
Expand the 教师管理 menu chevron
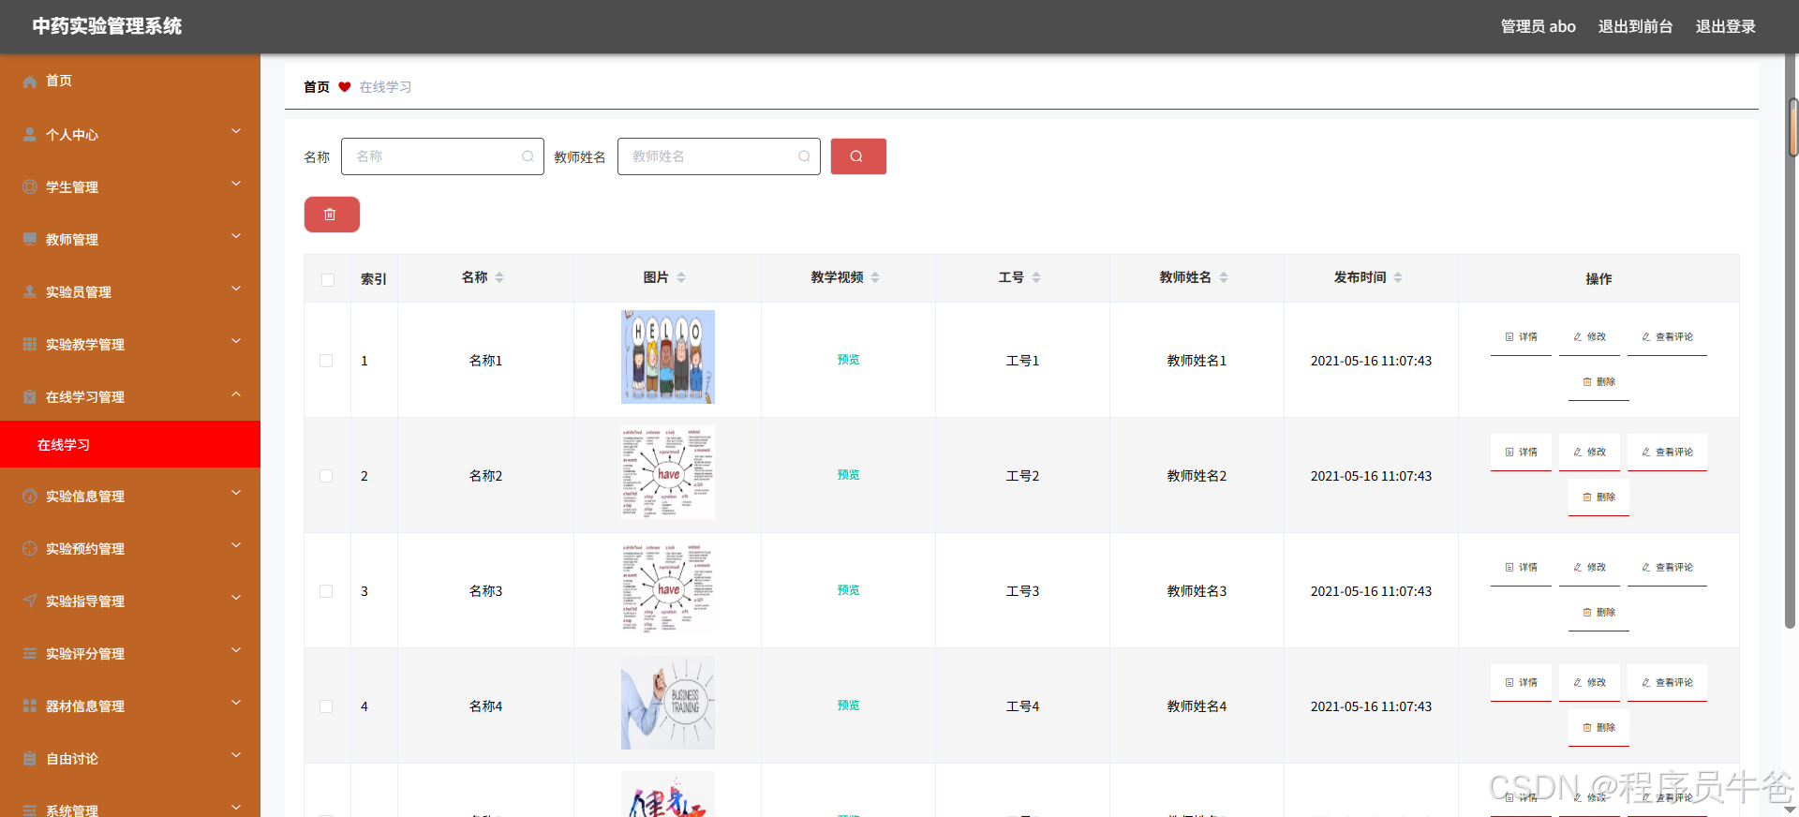(x=236, y=236)
